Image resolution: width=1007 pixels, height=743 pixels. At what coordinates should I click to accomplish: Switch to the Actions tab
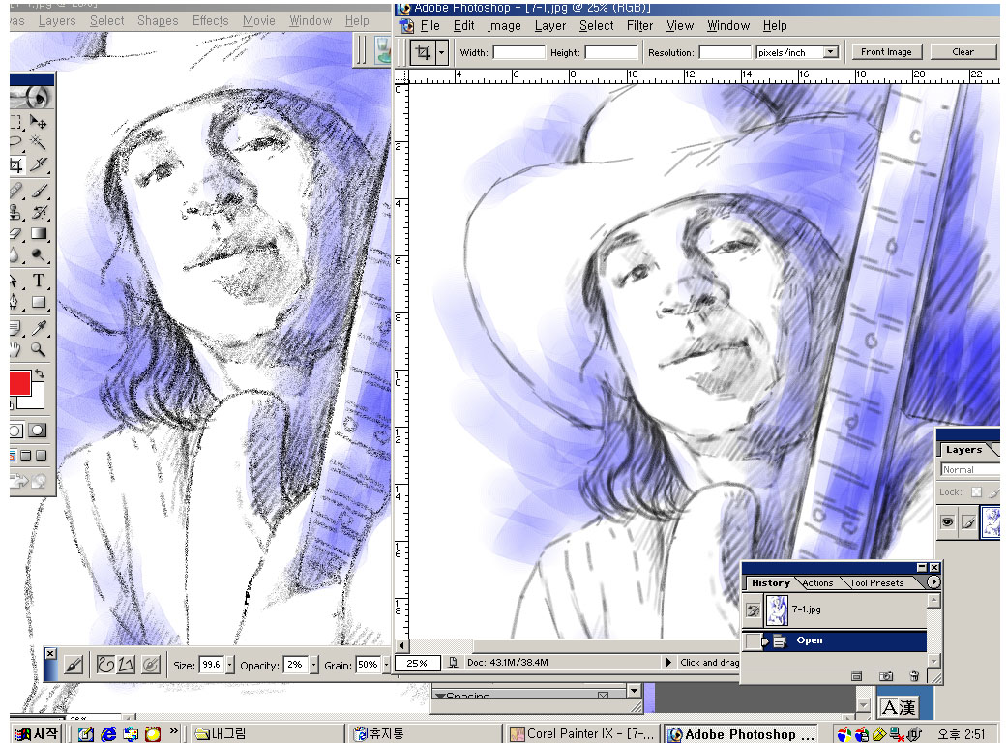[817, 583]
